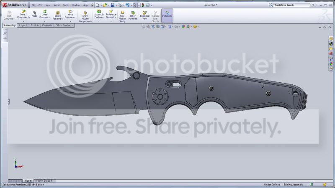Switch to the Evaluate tab

click(x=47, y=25)
